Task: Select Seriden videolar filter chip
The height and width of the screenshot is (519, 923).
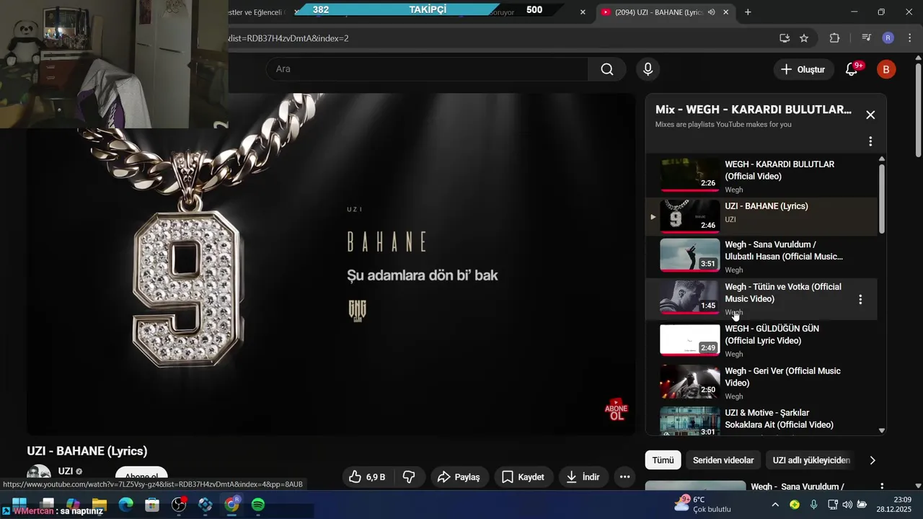Action: click(723, 460)
